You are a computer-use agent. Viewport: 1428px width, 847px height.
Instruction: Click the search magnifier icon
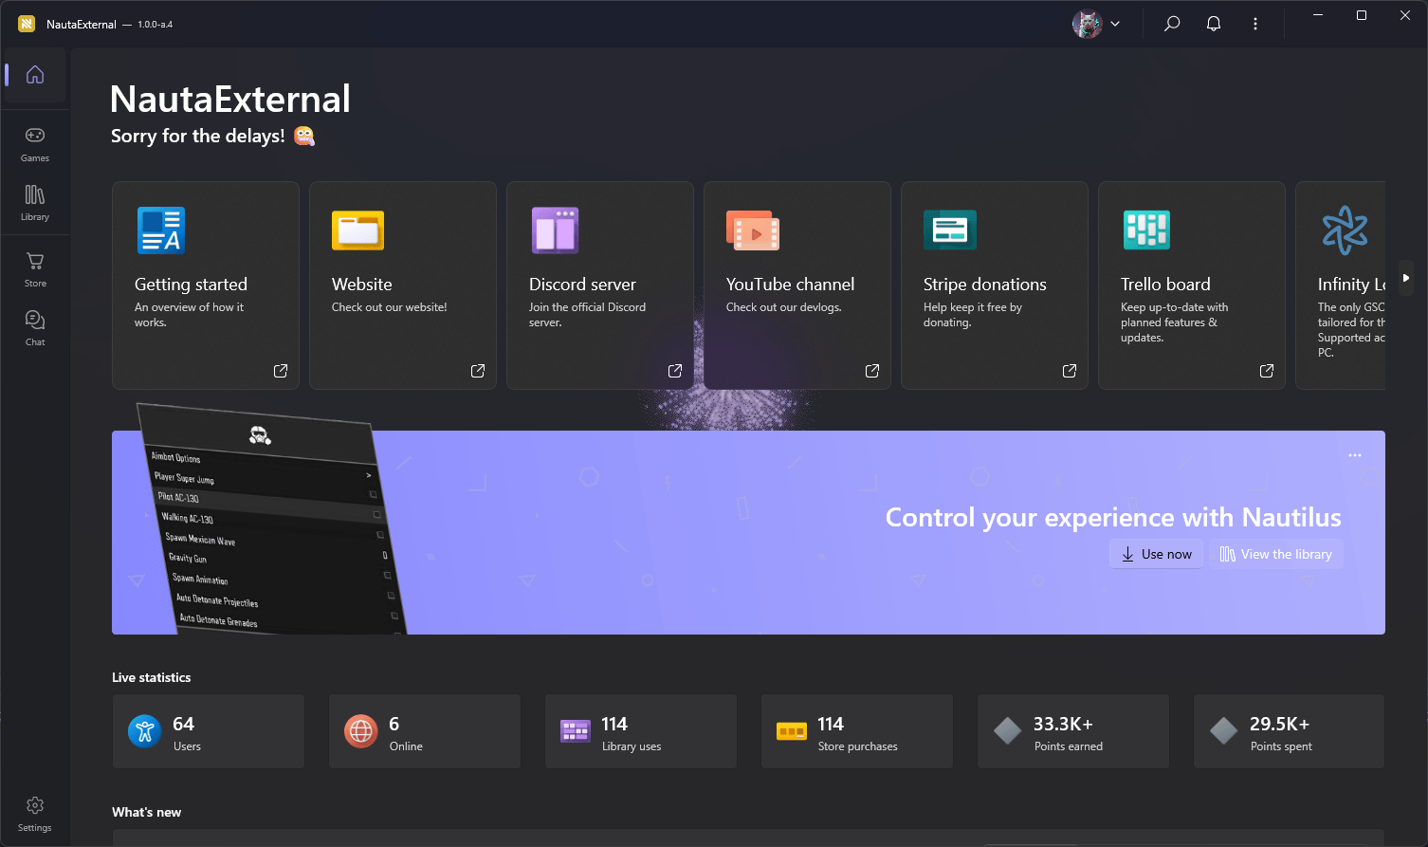pyautogui.click(x=1172, y=24)
